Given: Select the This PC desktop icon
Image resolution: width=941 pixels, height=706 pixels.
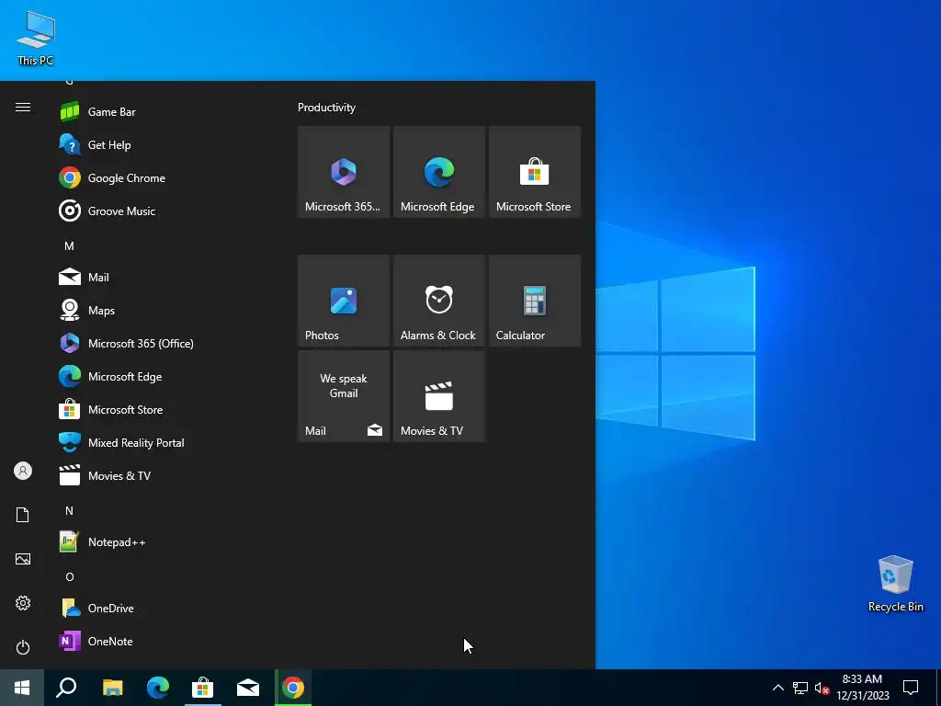Looking at the screenshot, I should pos(36,38).
